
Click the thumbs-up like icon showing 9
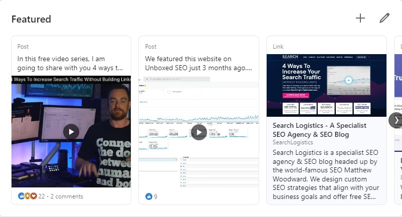148,196
